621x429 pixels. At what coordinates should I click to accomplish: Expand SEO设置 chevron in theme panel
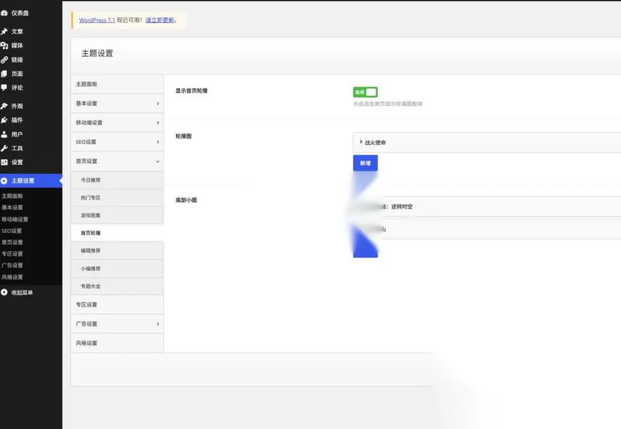tap(158, 142)
